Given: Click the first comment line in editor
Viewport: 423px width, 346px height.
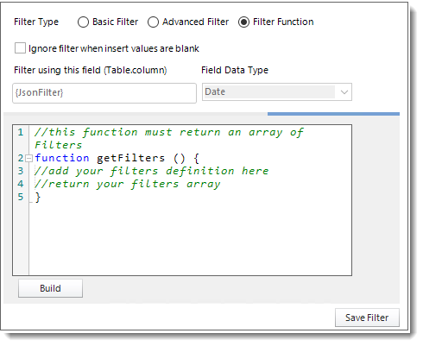Looking at the screenshot, I should pyautogui.click(x=169, y=138).
